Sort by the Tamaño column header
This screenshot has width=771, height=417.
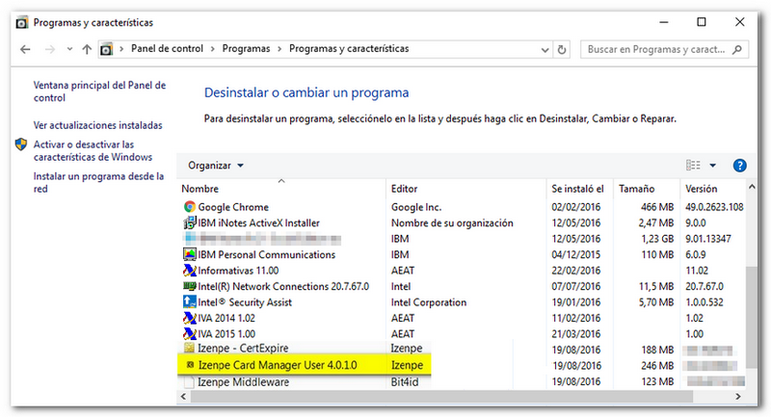(x=636, y=189)
